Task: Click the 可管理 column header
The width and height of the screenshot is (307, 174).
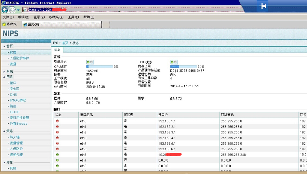Action: coord(140,115)
